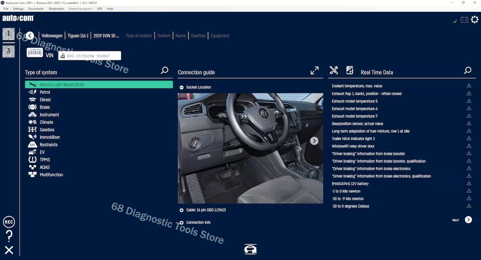This screenshot has height=260, width=481.
Task: Select Exhaust model temperature 5
Action: pos(354,101)
